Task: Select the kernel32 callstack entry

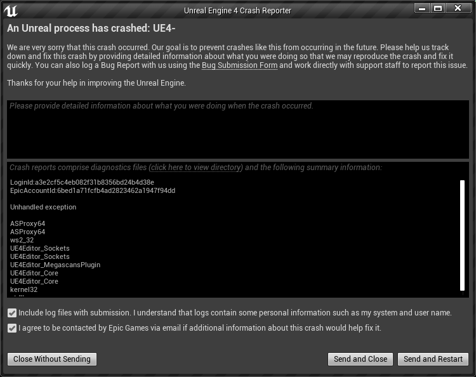Action: 23,289
